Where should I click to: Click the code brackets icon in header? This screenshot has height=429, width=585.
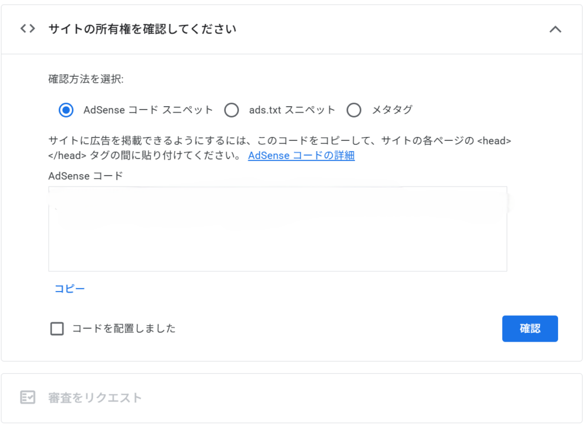pos(27,29)
